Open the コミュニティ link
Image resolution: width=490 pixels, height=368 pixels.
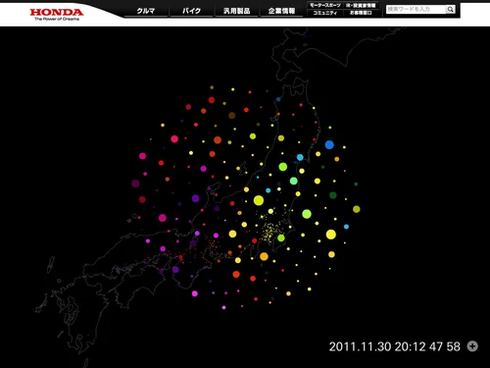tap(325, 13)
